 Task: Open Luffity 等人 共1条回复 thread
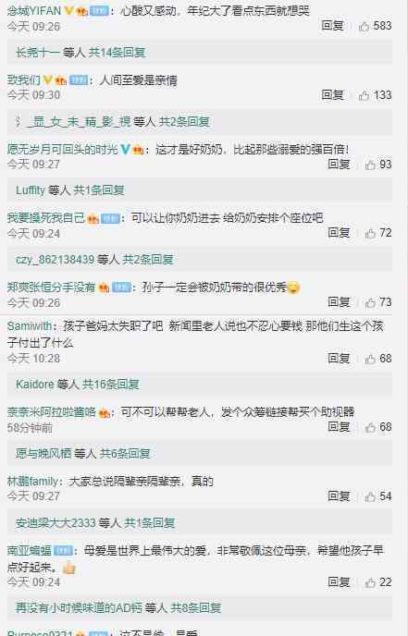coord(69,190)
